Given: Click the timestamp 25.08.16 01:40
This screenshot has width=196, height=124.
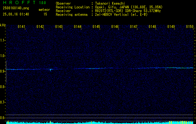Looking at the screenshot, I should 16,14.
